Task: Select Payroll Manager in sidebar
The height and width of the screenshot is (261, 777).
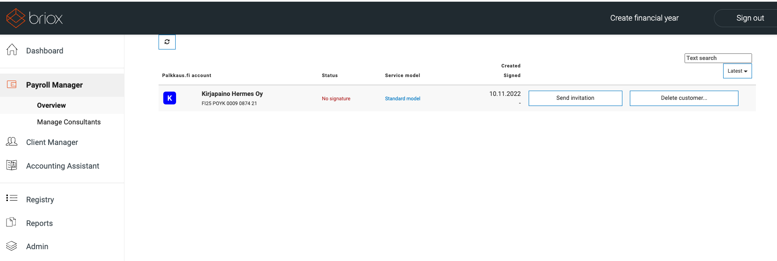Action: point(62,85)
